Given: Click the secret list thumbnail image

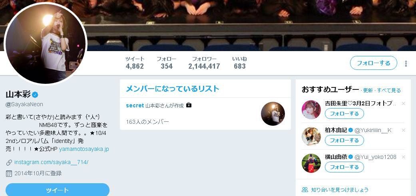Looking at the screenshot, I should [273, 114].
